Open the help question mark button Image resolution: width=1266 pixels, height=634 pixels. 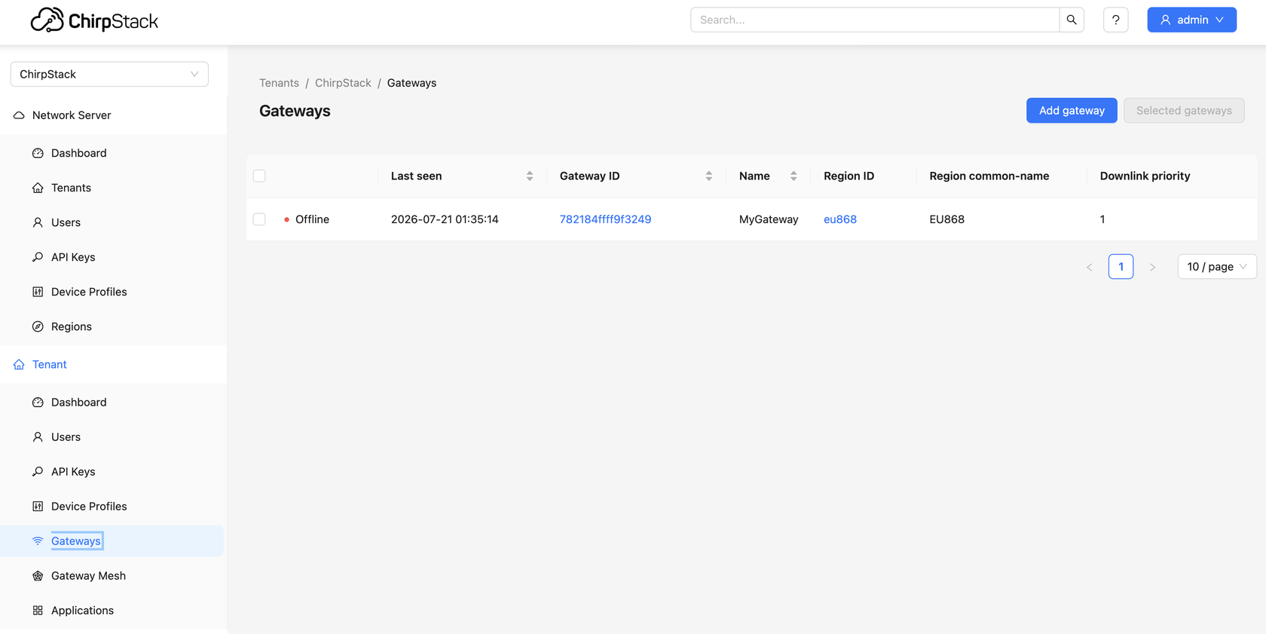1116,20
